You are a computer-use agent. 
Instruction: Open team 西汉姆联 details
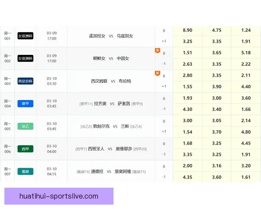tap(99, 81)
